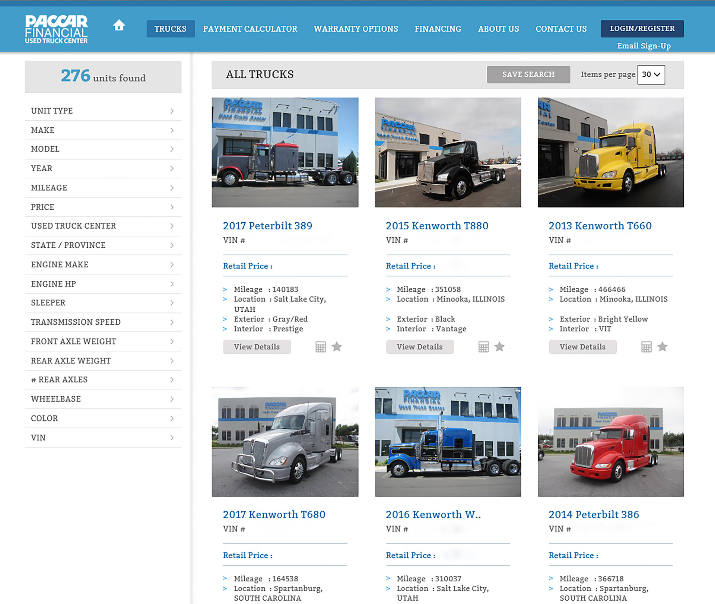Expand the ENGINE HP filter
The height and width of the screenshot is (604, 715).
103,284
